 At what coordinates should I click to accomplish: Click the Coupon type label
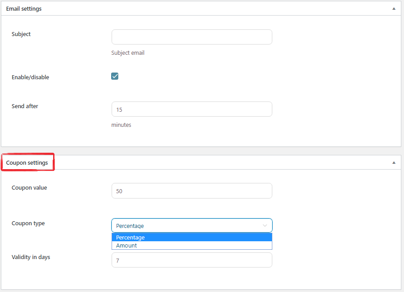(28, 223)
